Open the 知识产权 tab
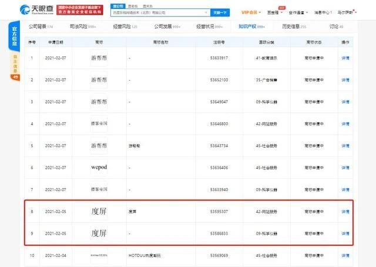 click(x=251, y=26)
